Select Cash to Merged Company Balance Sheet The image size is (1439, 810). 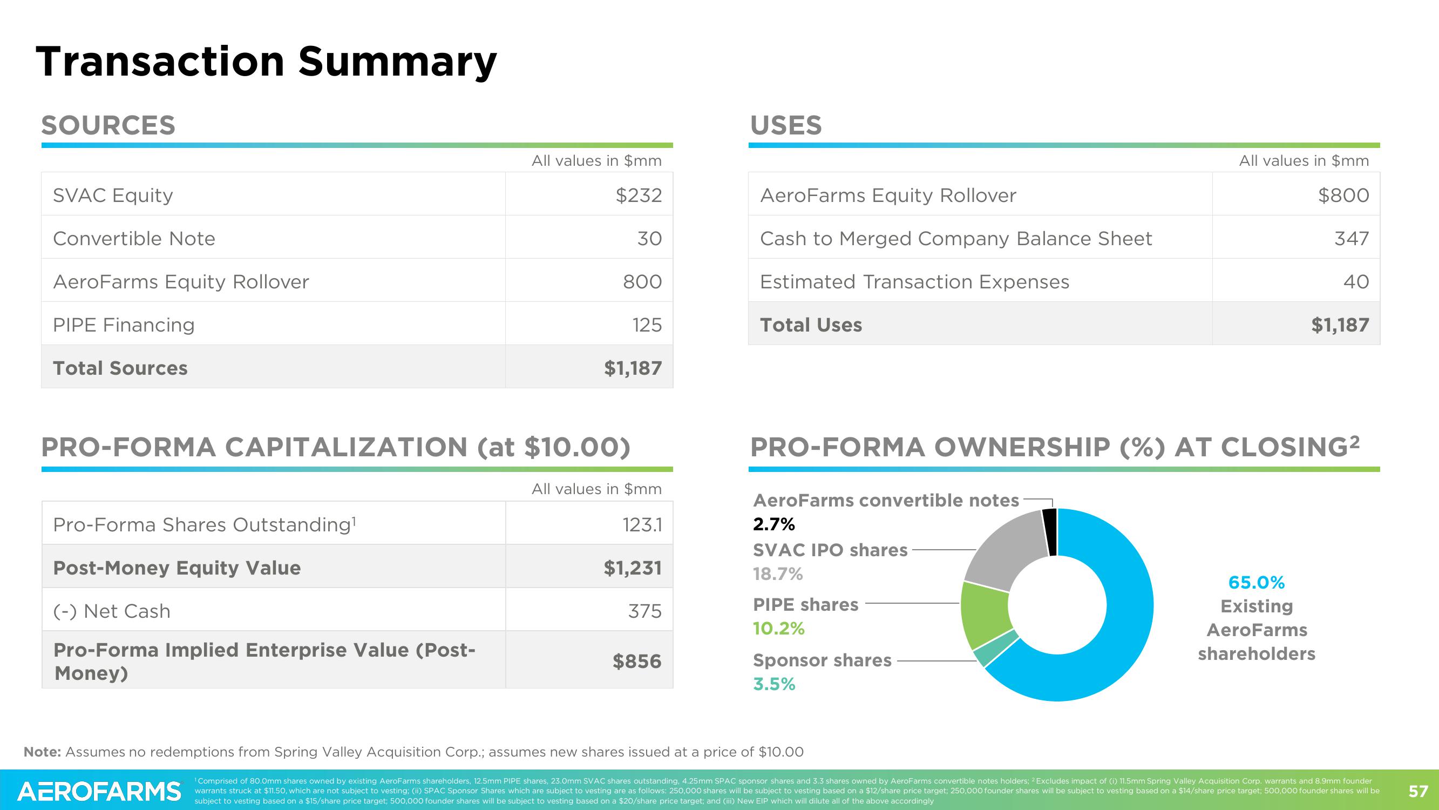956,238
